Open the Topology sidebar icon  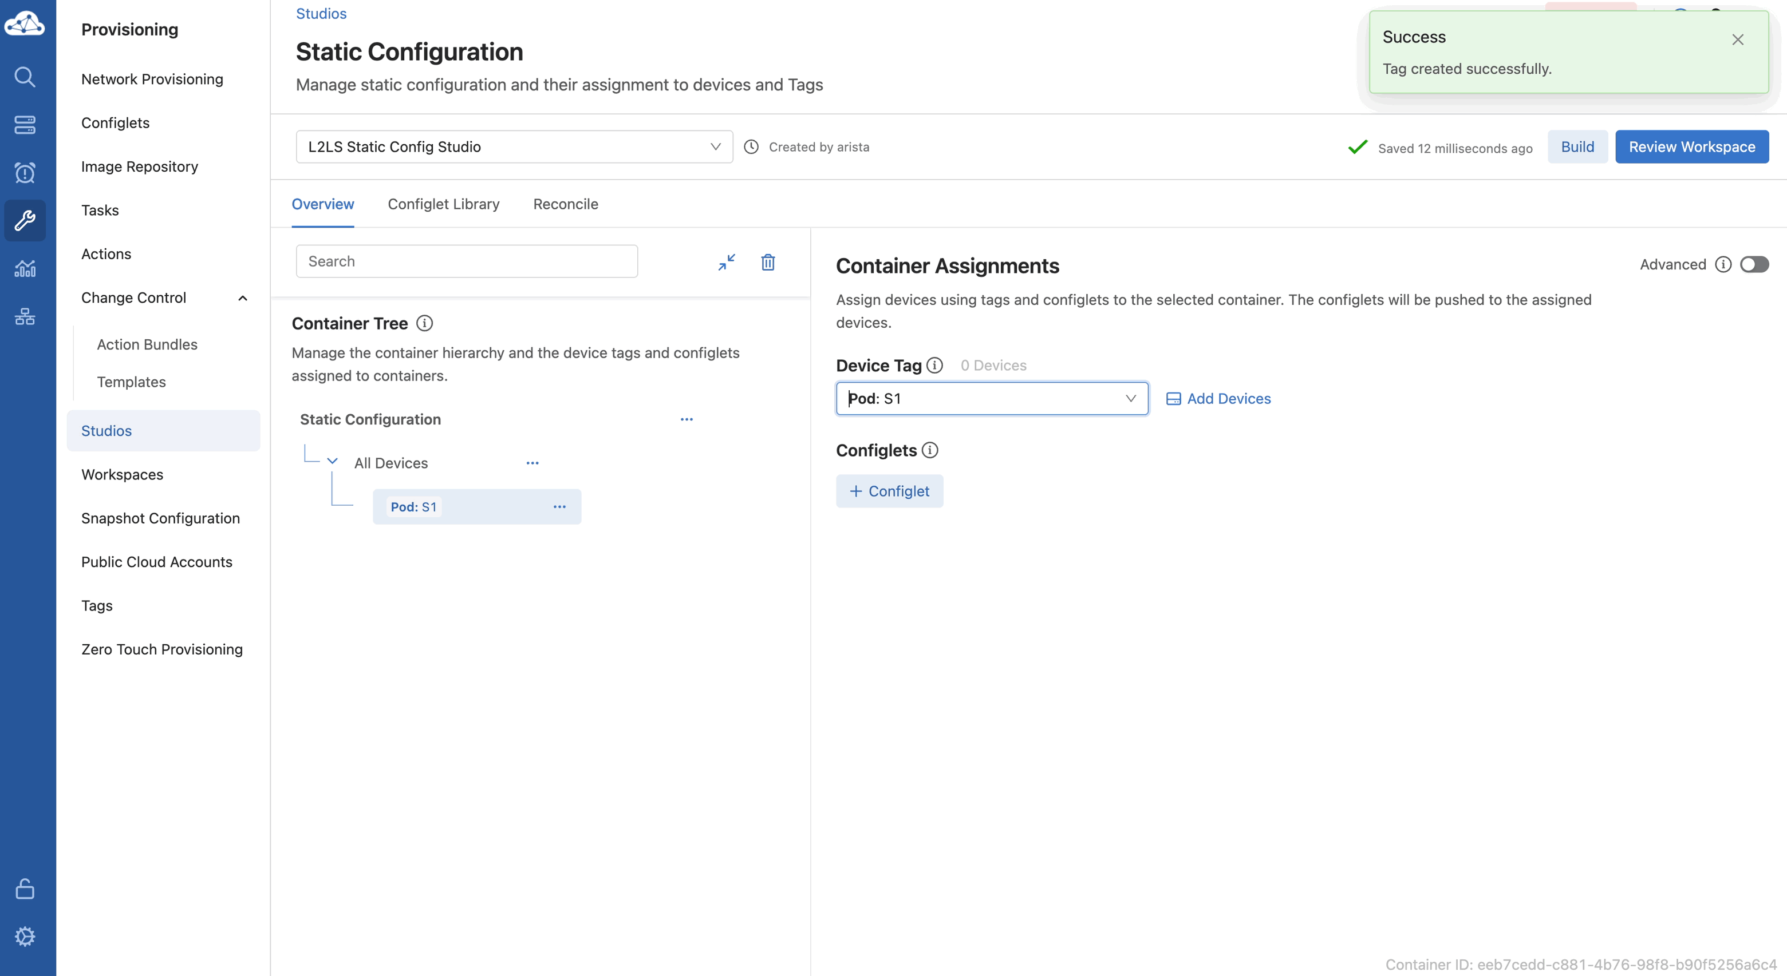tap(25, 317)
